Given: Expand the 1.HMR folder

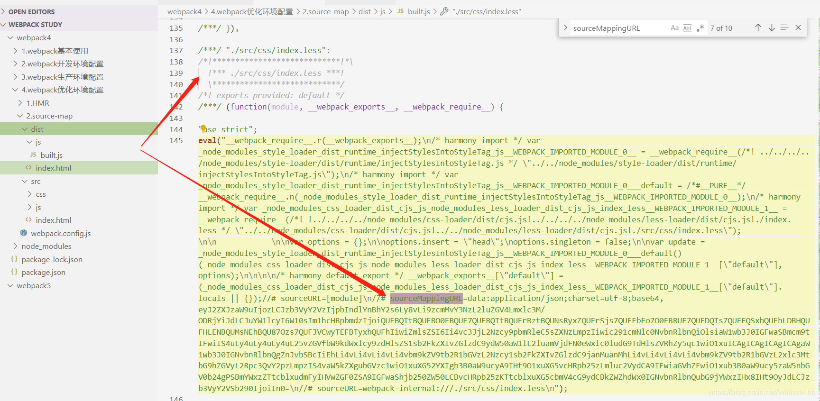Looking at the screenshot, I should 20,103.
